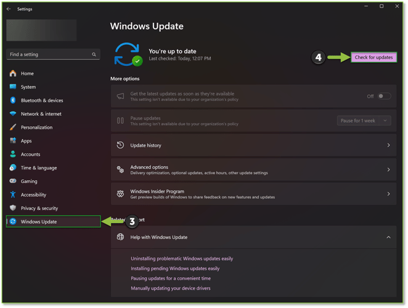Open Manually updating your device drivers link
Image resolution: width=408 pixels, height=308 pixels.
tap(171, 288)
